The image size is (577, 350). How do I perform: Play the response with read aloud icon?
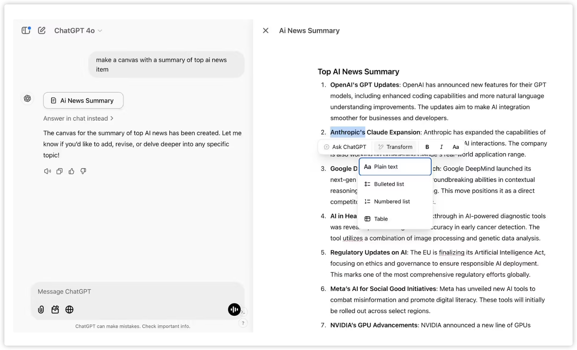click(x=47, y=171)
